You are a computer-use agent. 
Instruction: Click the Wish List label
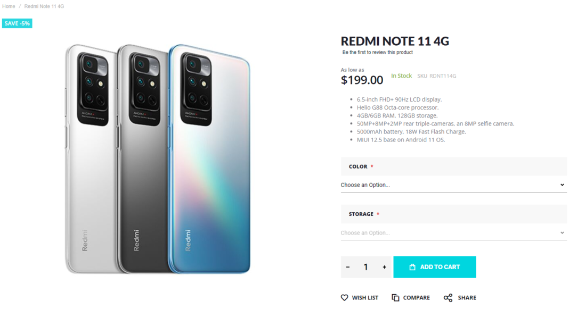point(365,297)
